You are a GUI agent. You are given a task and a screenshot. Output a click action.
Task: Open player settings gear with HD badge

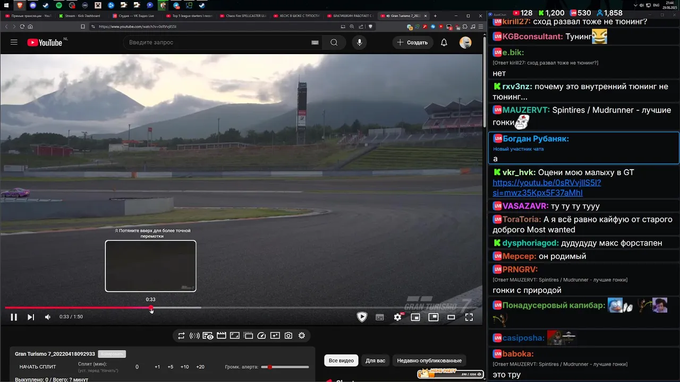tap(398, 317)
